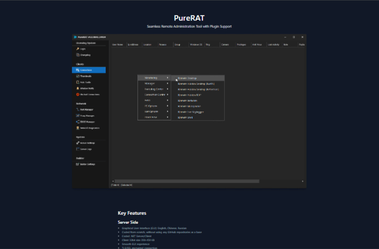
Task: Choose Remote Hidden RDP
Action: [x=198, y=95]
